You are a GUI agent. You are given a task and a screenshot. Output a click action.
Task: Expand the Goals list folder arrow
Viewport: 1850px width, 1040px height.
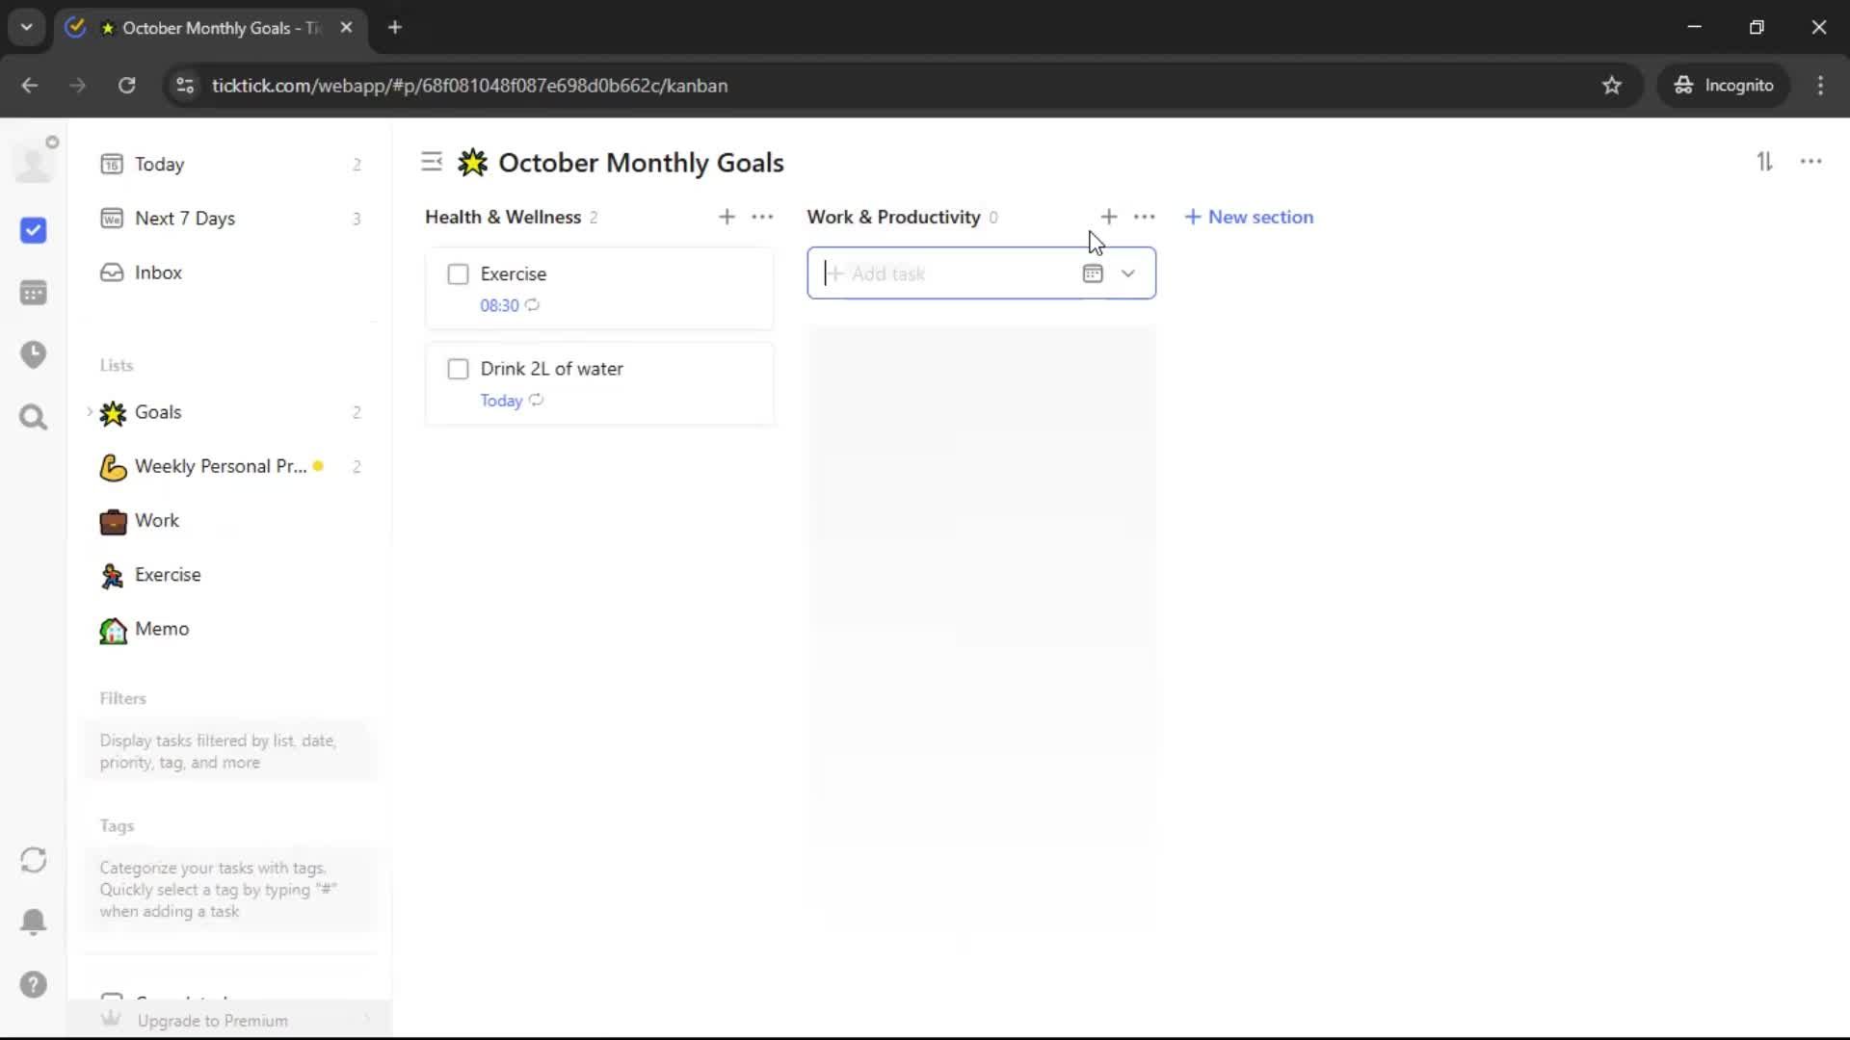point(90,412)
